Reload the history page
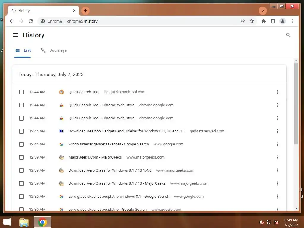Viewport: 304px width, 228px height. (x=31, y=21)
